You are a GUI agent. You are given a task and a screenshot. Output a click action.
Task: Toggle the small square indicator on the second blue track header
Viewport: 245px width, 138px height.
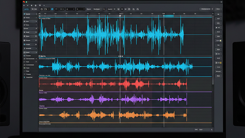coord(40,56)
